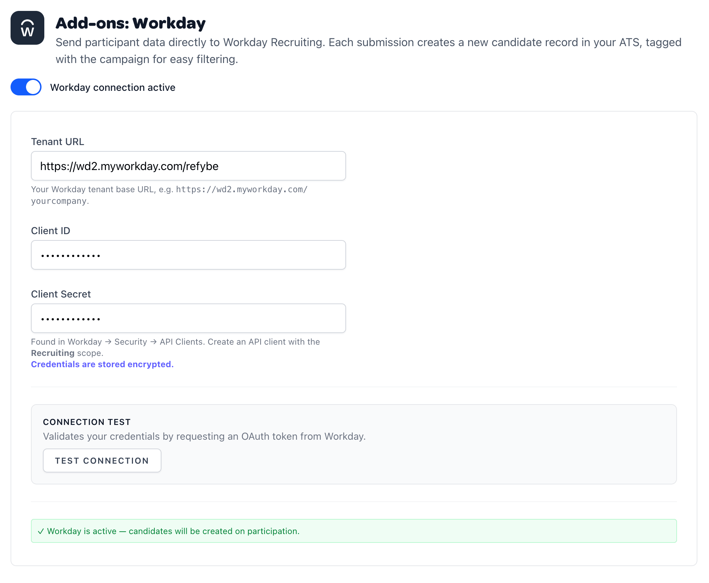
Task: Disable the Workday connection toggle
Action: pos(26,87)
